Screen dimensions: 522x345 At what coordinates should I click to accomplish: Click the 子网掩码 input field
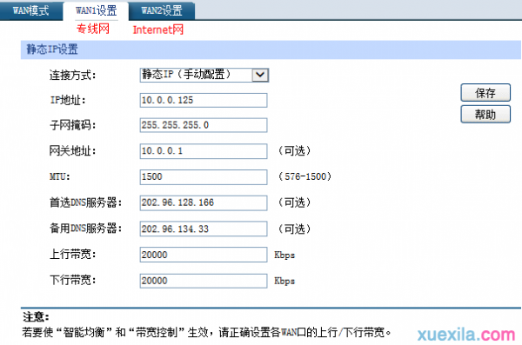(204, 125)
